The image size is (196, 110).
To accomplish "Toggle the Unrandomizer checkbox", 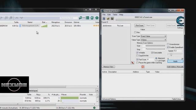I will [x=168, y=44].
